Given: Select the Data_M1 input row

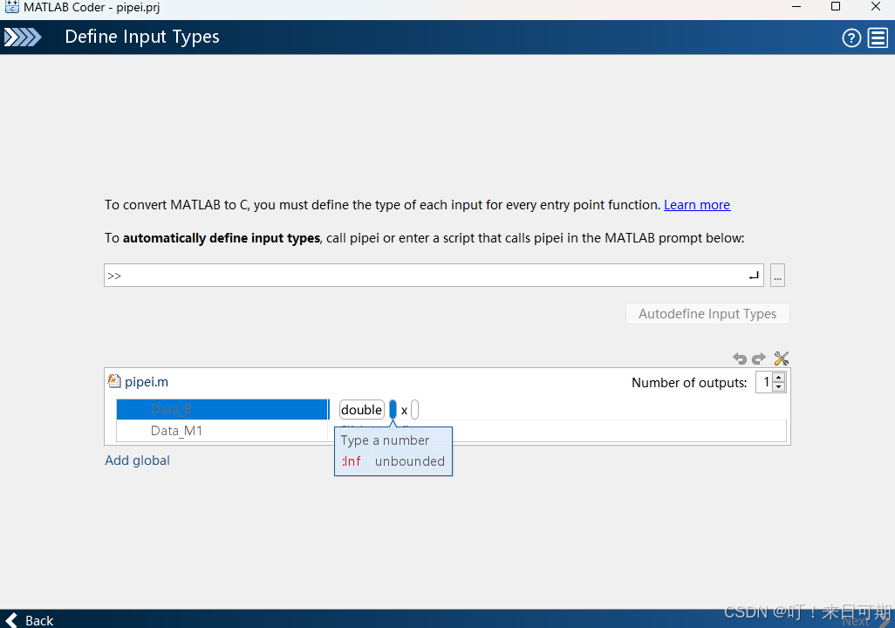Looking at the screenshot, I should (x=222, y=431).
